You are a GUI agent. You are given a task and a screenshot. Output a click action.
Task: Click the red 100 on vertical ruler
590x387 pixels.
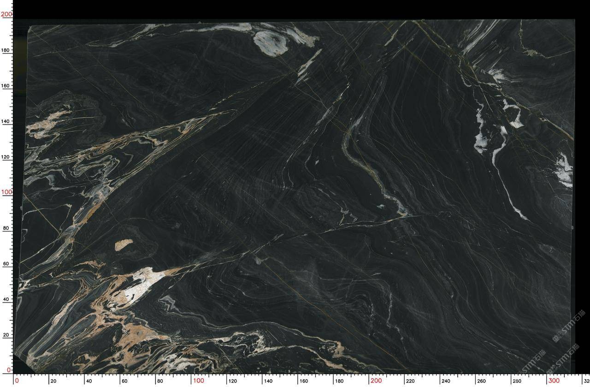[6, 192]
